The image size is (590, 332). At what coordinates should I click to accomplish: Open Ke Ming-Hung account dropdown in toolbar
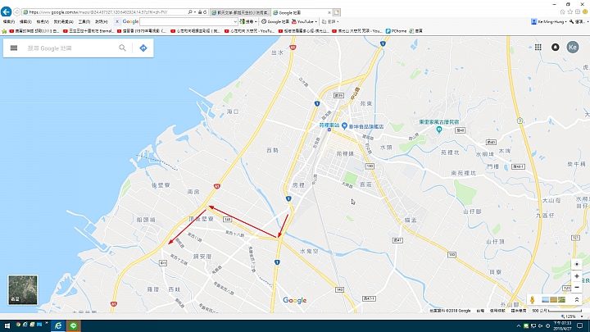[548, 22]
